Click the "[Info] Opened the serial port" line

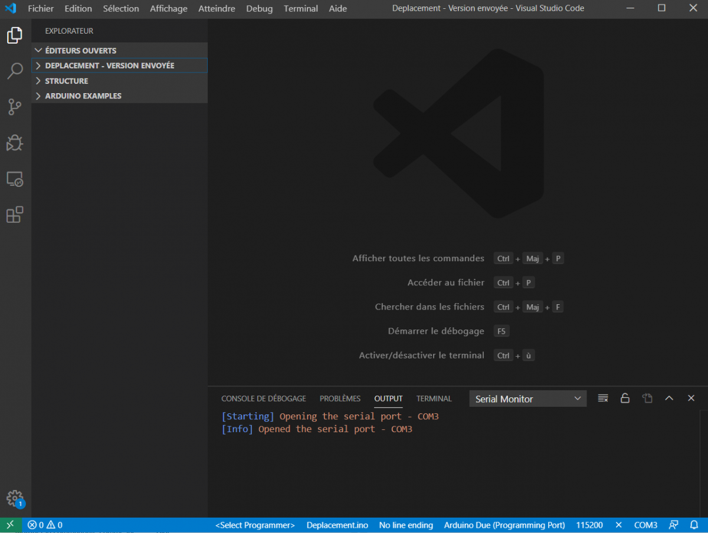point(317,429)
